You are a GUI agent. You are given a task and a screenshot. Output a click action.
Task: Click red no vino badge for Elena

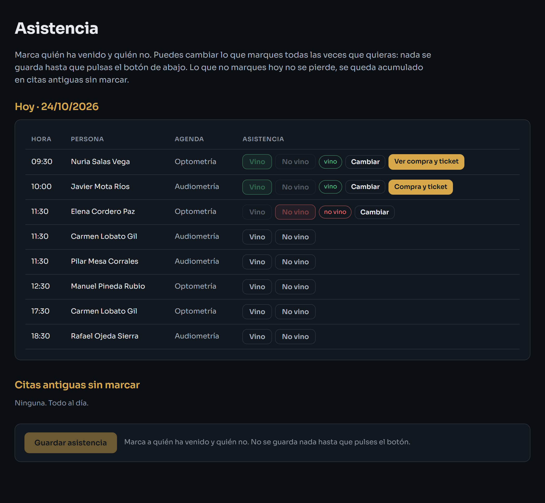(335, 212)
